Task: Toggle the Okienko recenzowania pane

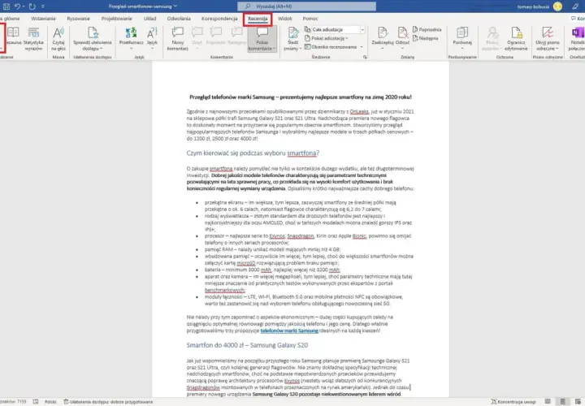Action: point(331,46)
